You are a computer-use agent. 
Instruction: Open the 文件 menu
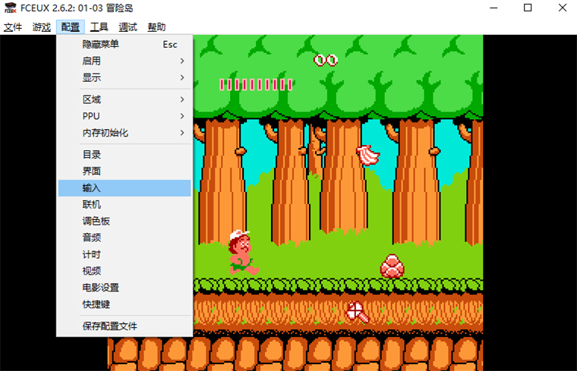click(13, 27)
